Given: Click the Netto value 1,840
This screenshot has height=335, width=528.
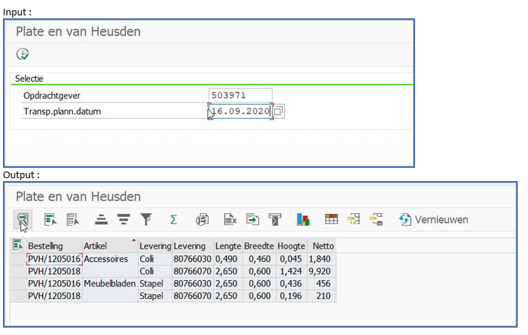Looking at the screenshot, I should click(x=322, y=259).
